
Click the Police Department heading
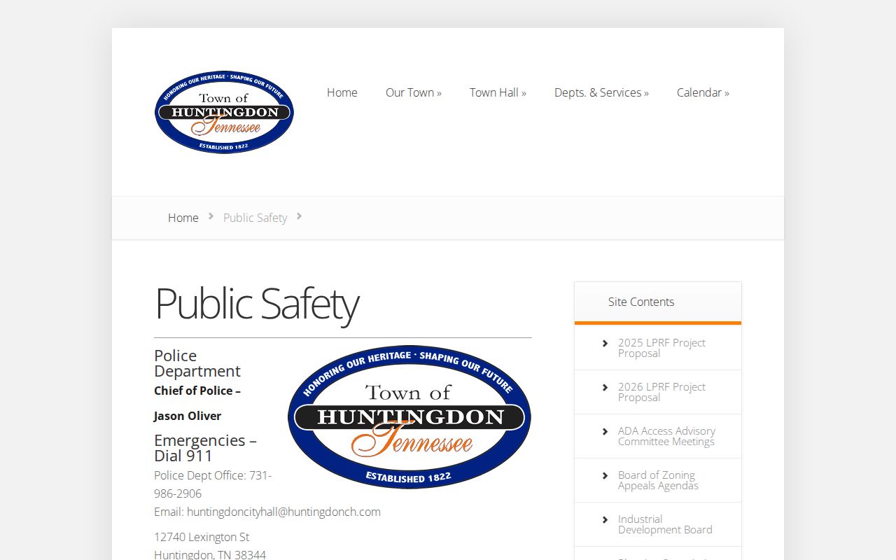click(197, 363)
